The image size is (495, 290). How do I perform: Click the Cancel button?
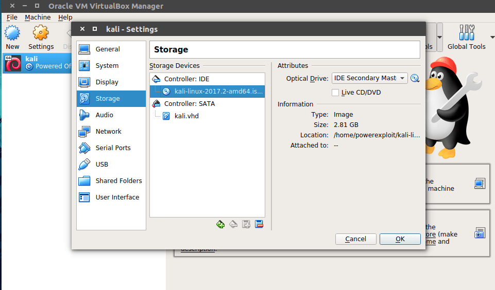click(x=355, y=239)
